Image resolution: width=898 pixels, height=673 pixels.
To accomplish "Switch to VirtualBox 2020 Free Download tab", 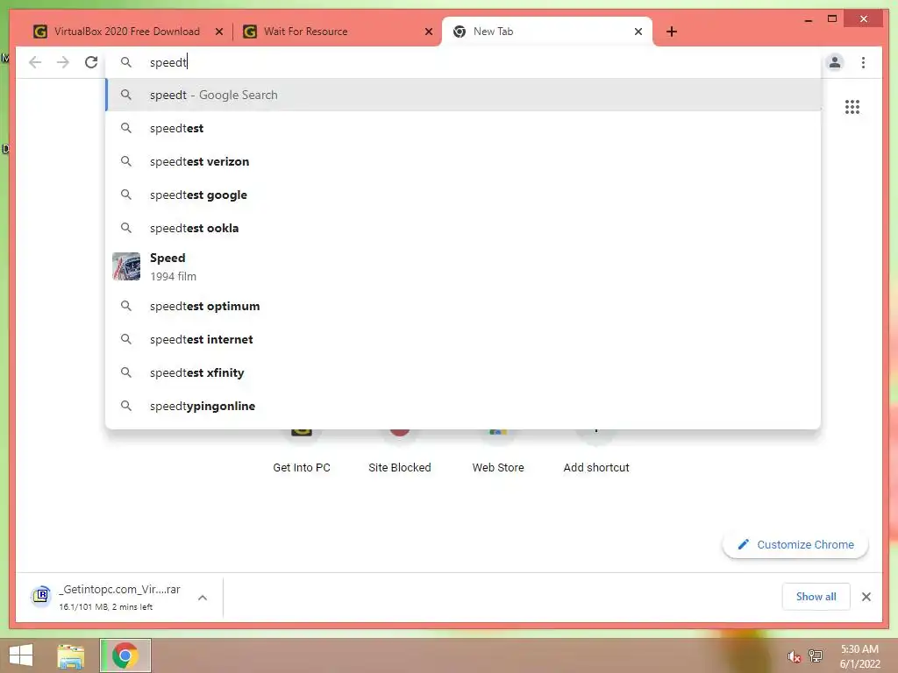I will pos(127,32).
